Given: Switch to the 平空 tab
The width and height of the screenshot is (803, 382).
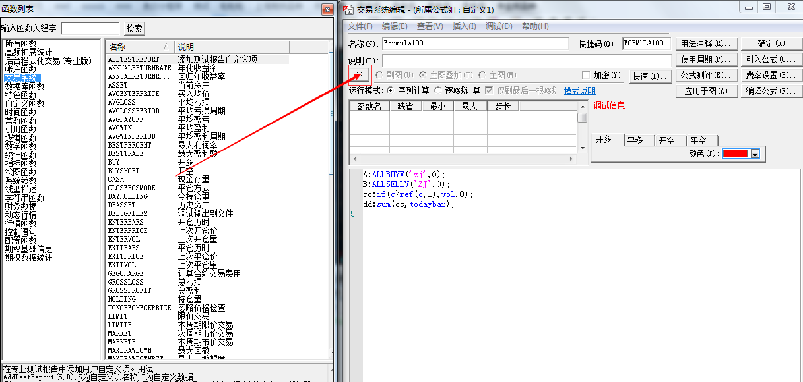Looking at the screenshot, I should pyautogui.click(x=699, y=140).
